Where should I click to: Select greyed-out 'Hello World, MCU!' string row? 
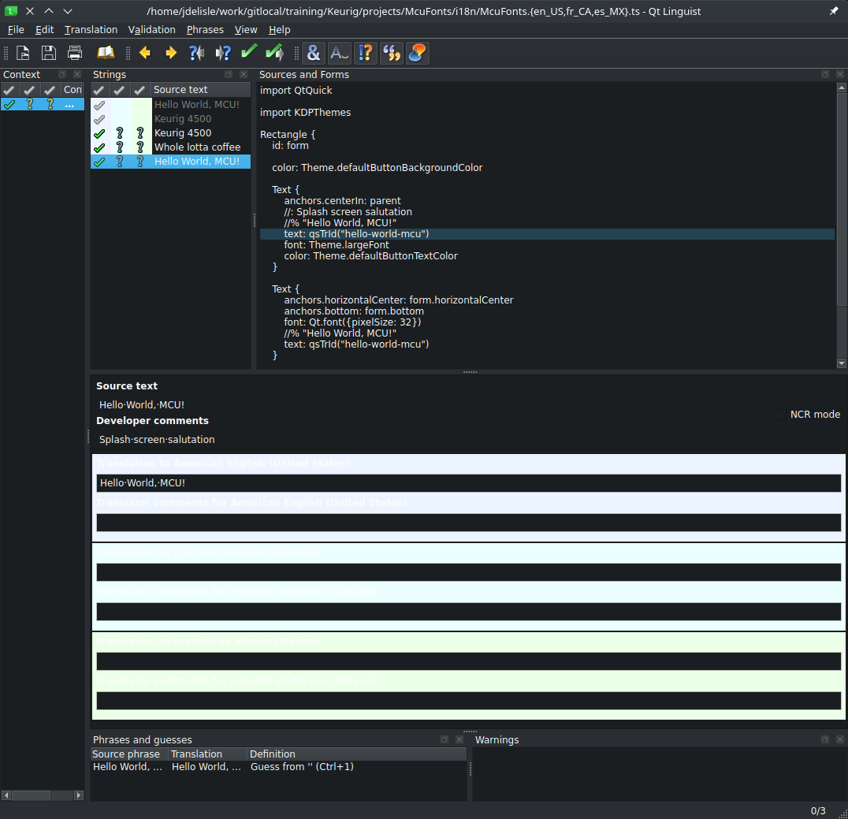coord(170,104)
